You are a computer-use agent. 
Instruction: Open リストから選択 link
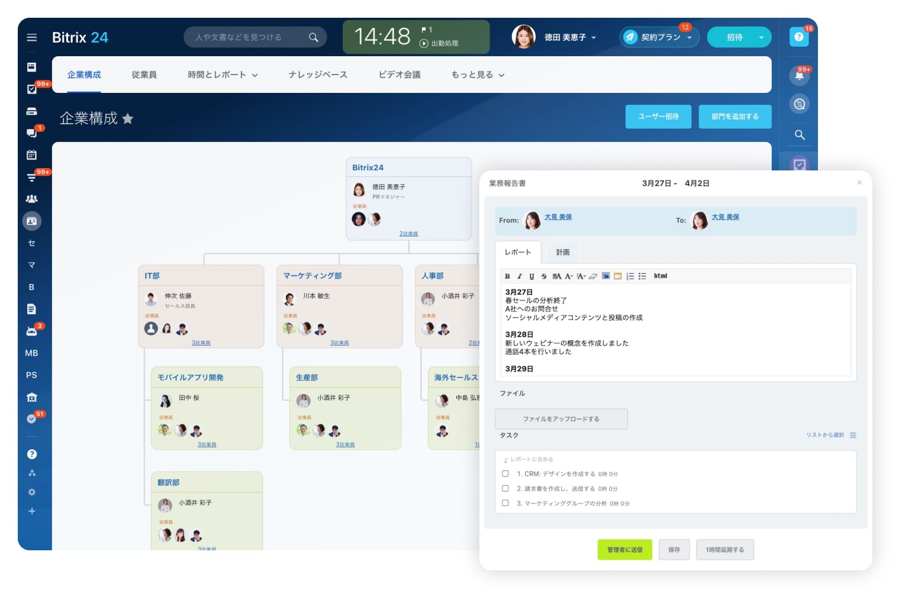coord(825,435)
